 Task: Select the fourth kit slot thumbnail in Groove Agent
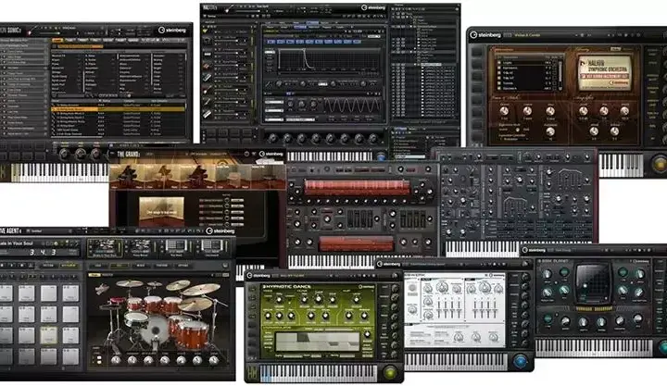pos(212,248)
